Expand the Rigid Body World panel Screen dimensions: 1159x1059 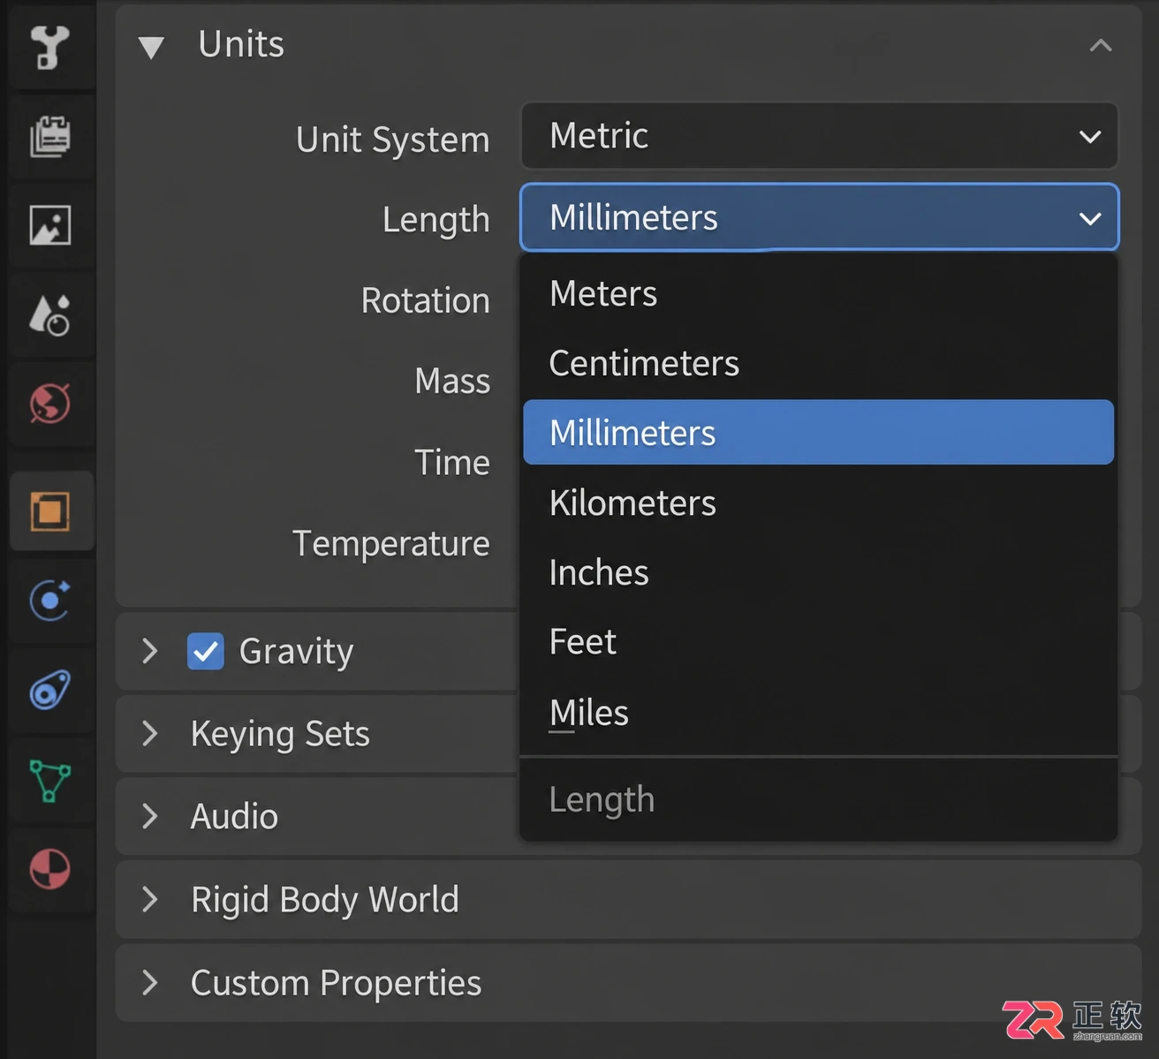click(150, 899)
